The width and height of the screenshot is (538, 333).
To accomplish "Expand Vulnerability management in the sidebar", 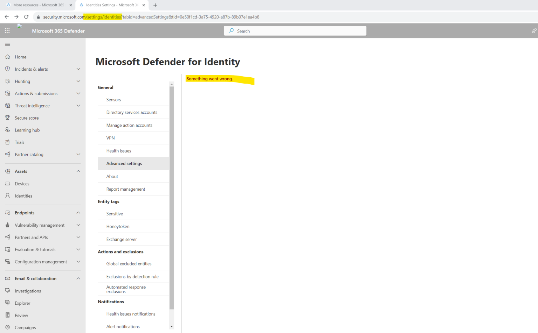I will tap(79, 225).
